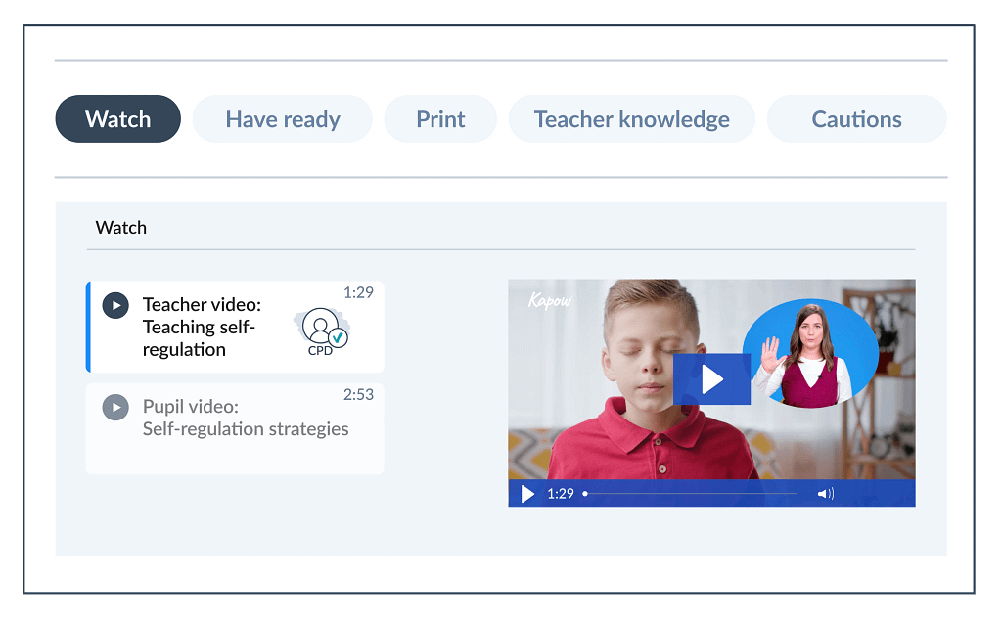
Task: Click the 1:29 time in player controls
Action: pyautogui.click(x=560, y=494)
